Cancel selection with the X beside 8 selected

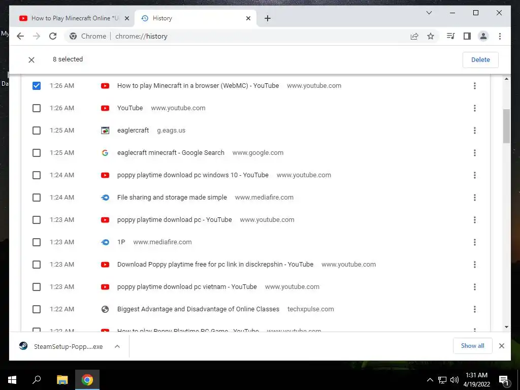click(31, 60)
